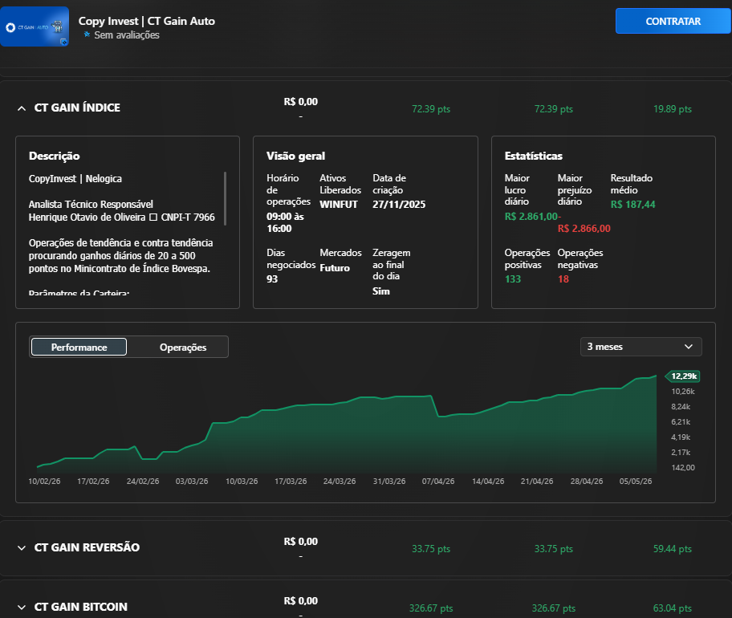Click the Operações negativas count 18
Viewport: 732px width, 618px height.
[563, 279]
